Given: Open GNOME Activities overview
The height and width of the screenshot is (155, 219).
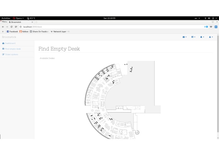Looking at the screenshot, I should [x=6, y=18].
